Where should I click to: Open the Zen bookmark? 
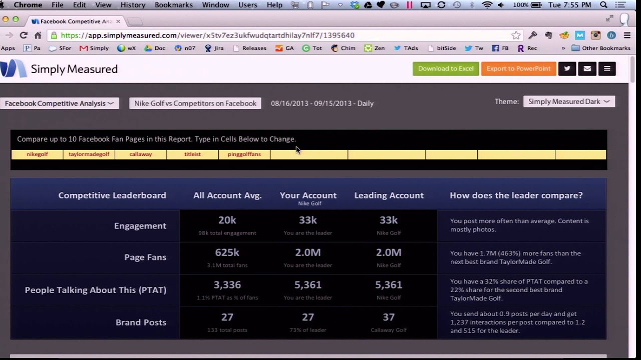tap(375, 48)
